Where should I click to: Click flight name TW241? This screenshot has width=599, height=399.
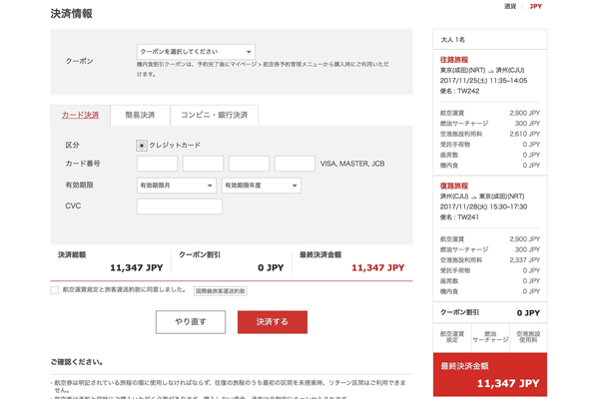click(x=468, y=216)
